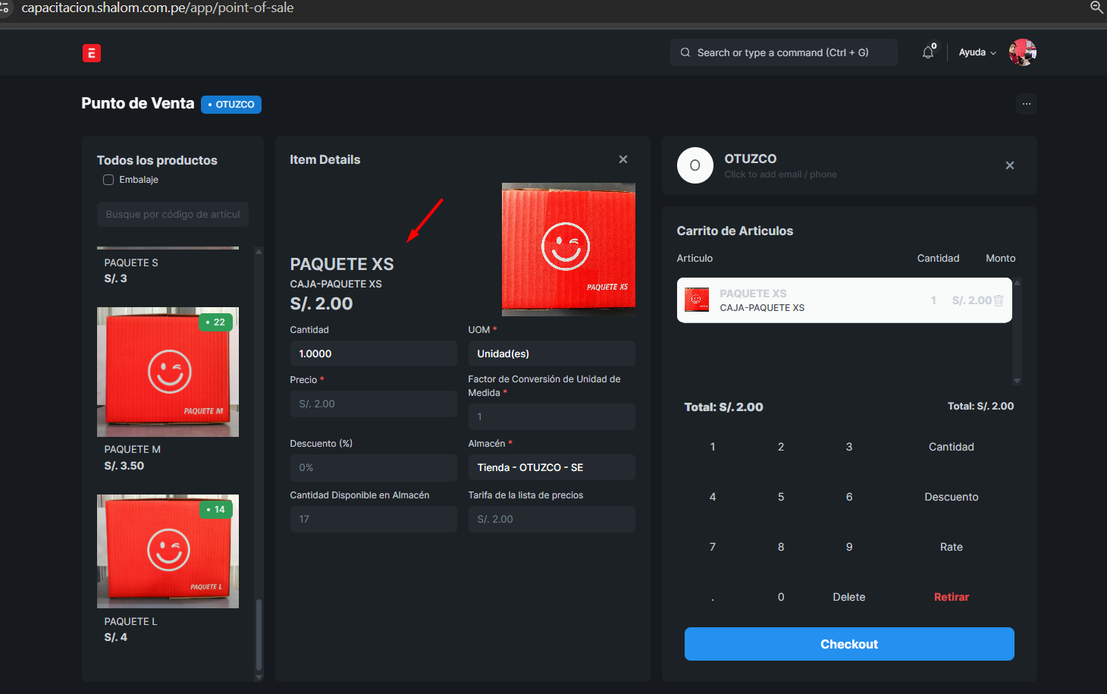Screen dimensions: 1107x694
Task: Focus the search or type a command bar
Action: pos(783,52)
